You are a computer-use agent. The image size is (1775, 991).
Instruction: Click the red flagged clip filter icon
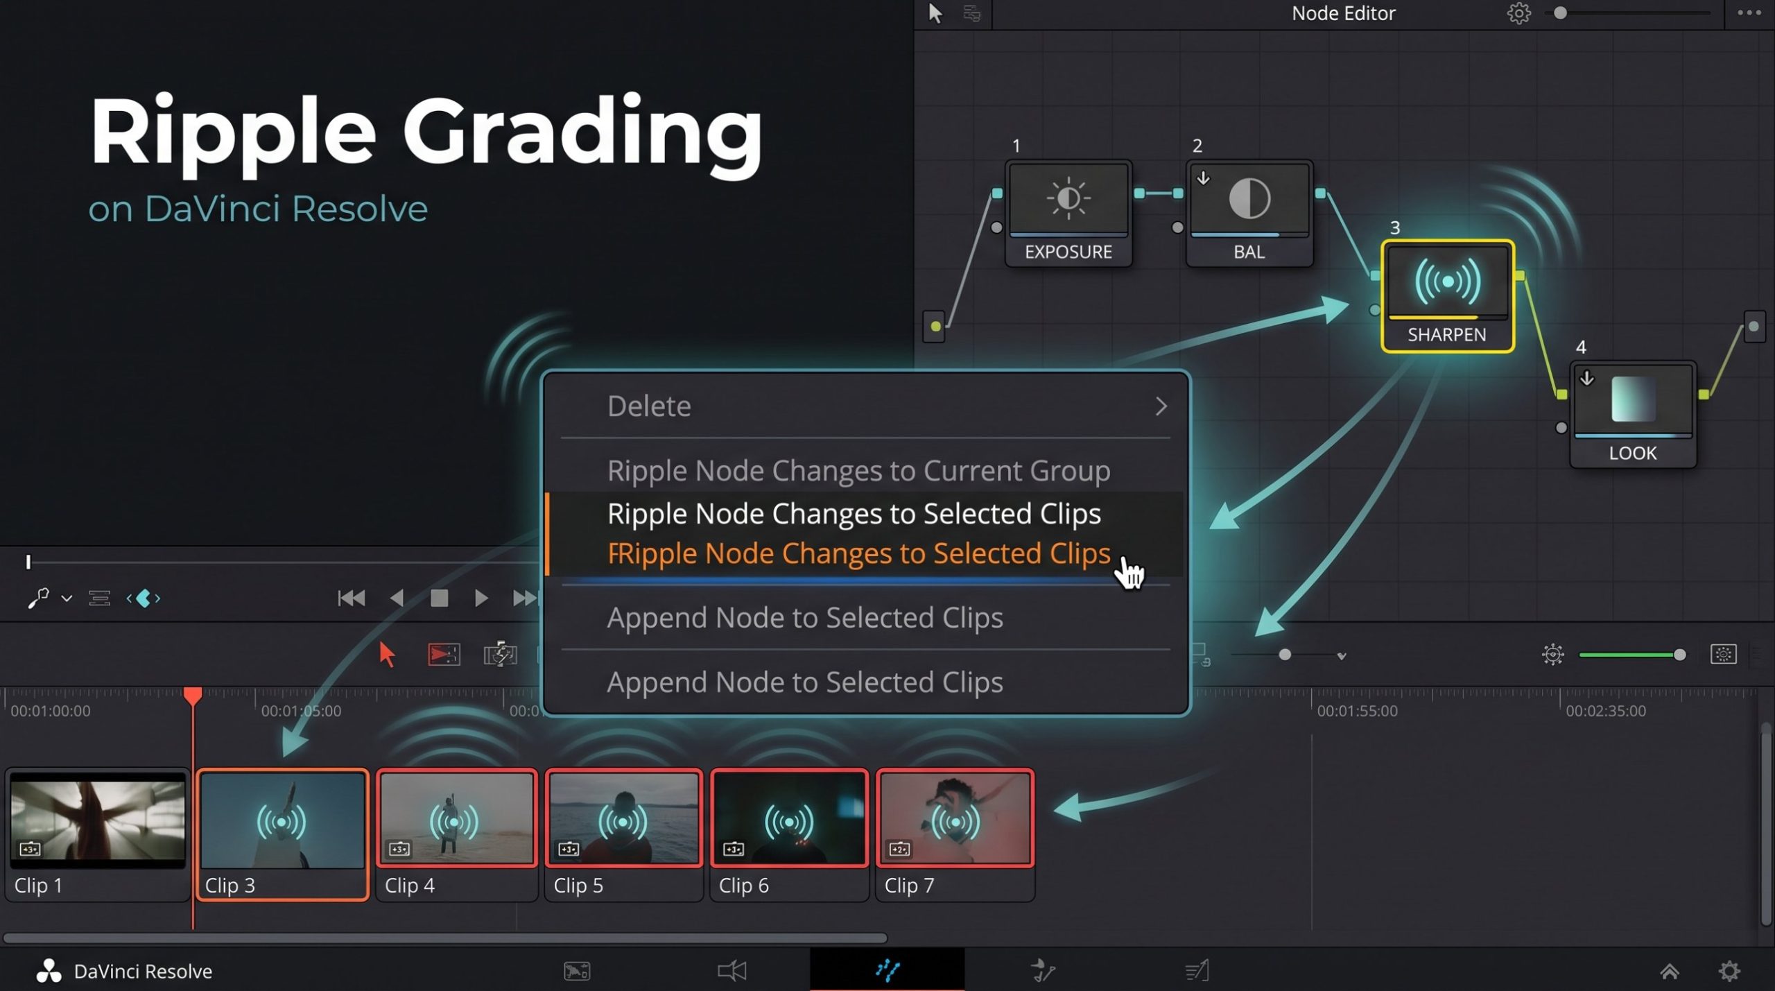click(x=444, y=654)
